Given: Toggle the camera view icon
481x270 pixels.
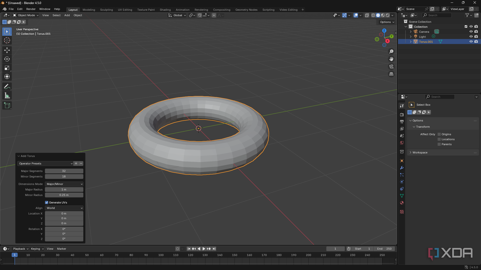Looking at the screenshot, I should click(x=391, y=66).
